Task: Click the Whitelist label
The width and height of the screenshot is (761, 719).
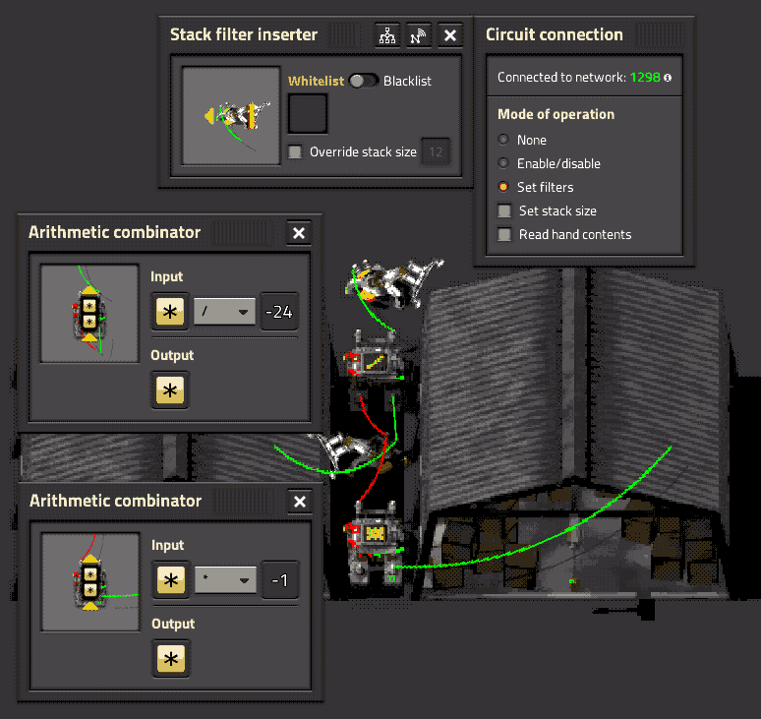Action: pos(316,81)
